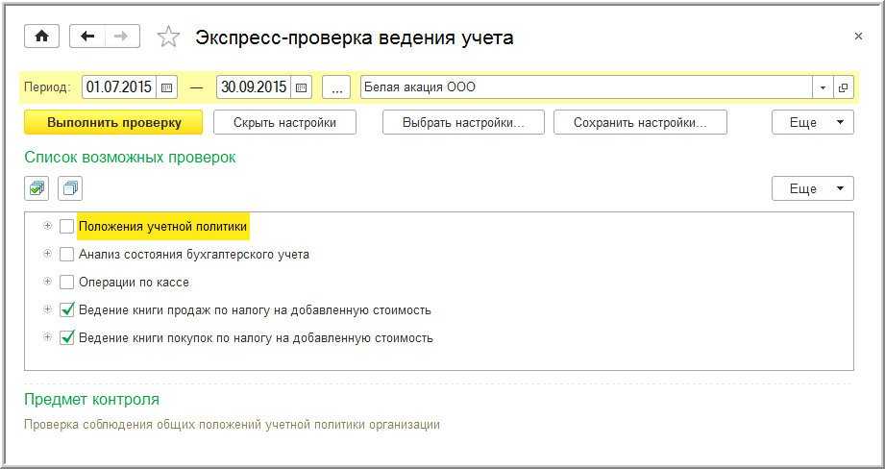
Task: Uncheck all checks with the clear-all icon
Action: point(70,188)
